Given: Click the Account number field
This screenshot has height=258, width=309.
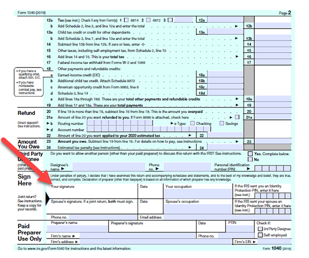Looking at the screenshot, I should (149, 129).
